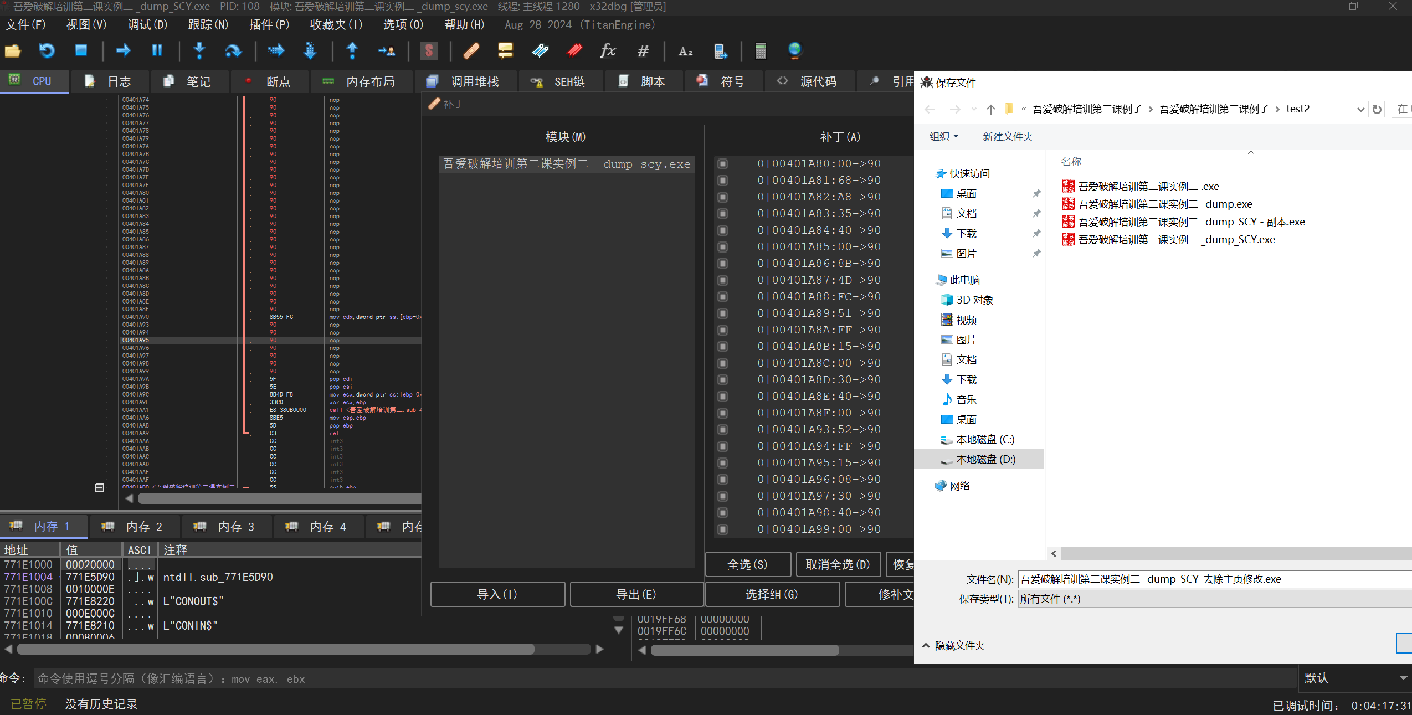Edit the filename input field

click(x=1168, y=579)
